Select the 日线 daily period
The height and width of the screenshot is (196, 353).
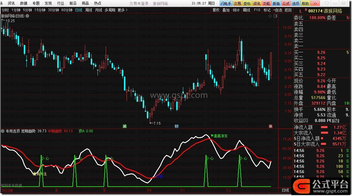click(79, 10)
